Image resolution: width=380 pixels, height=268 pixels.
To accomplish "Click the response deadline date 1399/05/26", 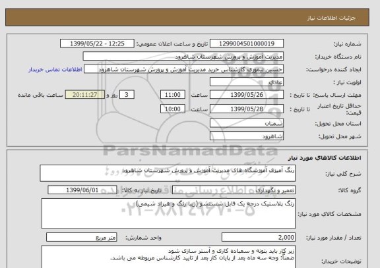I will coord(247,95).
